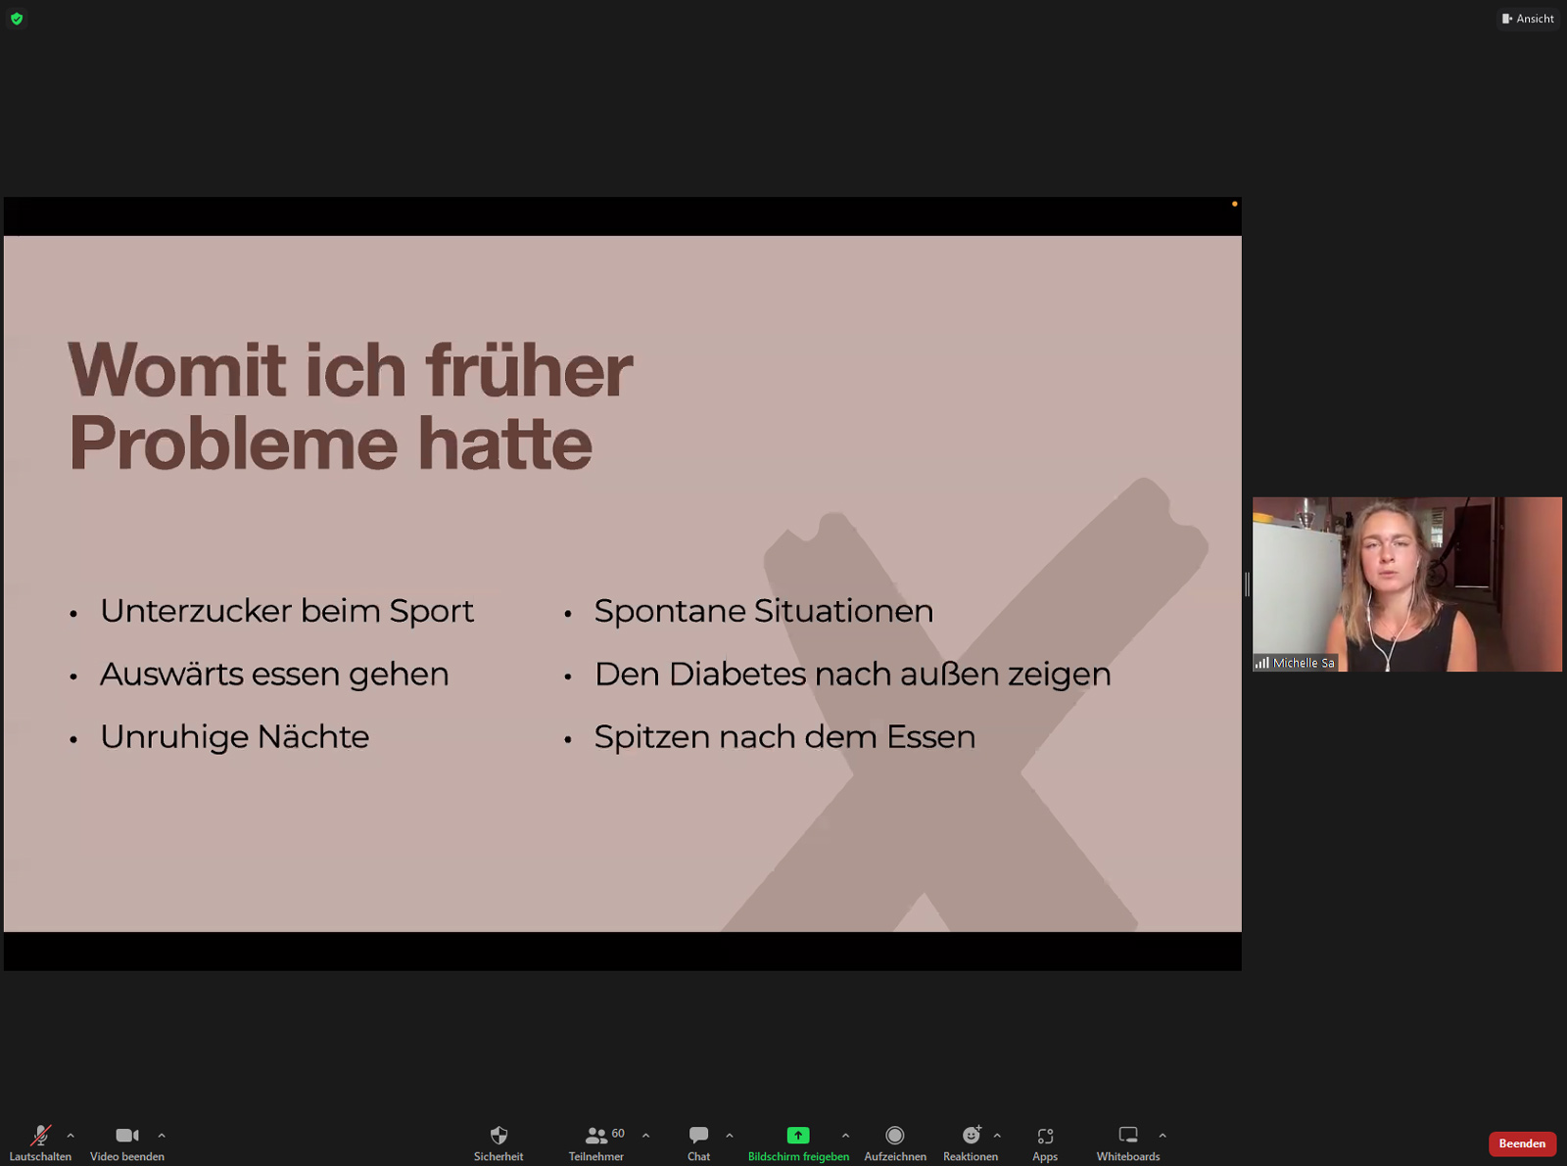Open the Sicherheit security options
The width and height of the screenshot is (1567, 1166).
point(499,1143)
